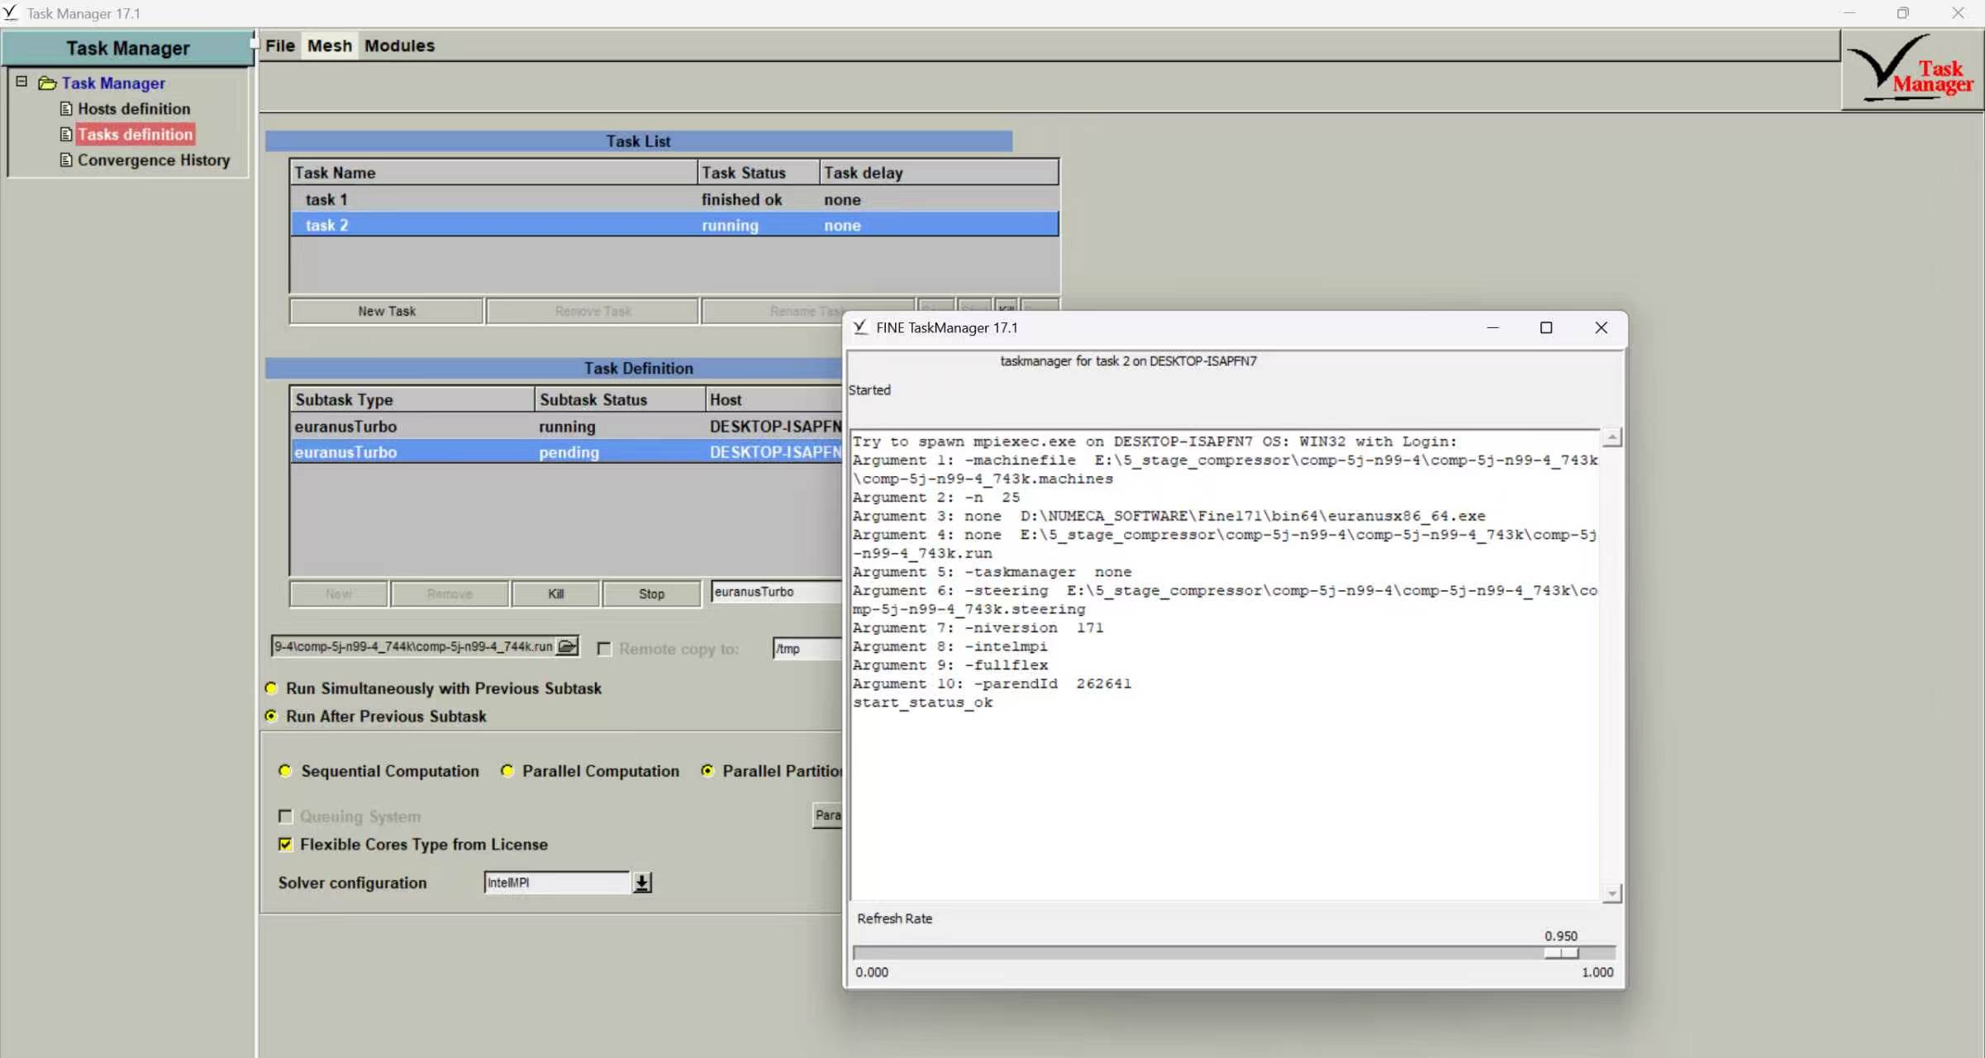The image size is (1985, 1058).
Task: Click the .run file path input field
Action: pyautogui.click(x=414, y=646)
